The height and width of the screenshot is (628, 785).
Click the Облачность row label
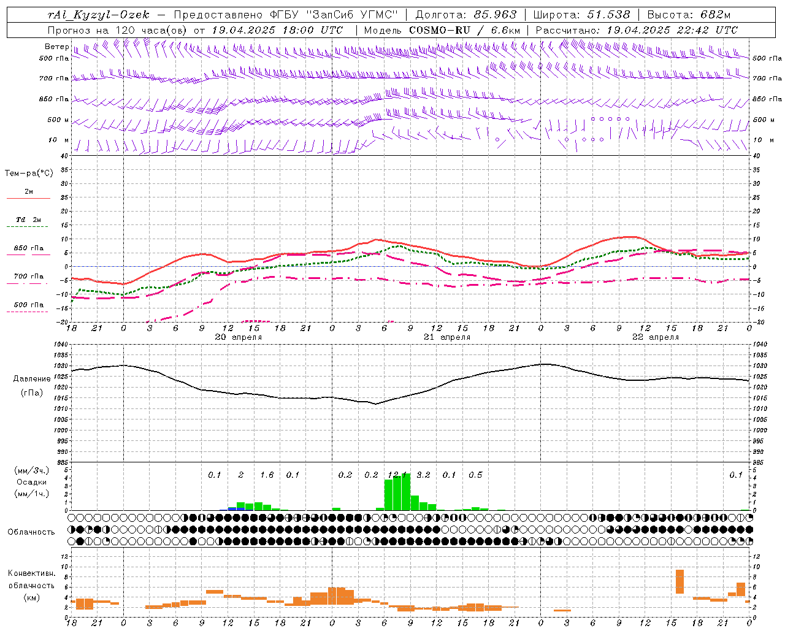(31, 532)
